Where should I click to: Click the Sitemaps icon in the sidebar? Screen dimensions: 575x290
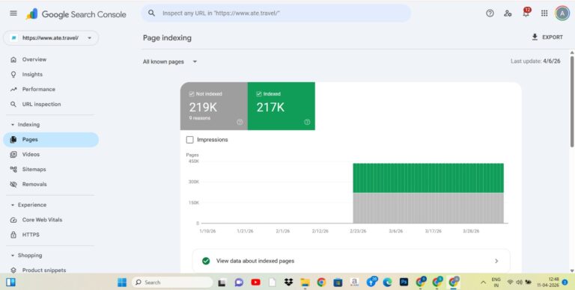(13, 170)
